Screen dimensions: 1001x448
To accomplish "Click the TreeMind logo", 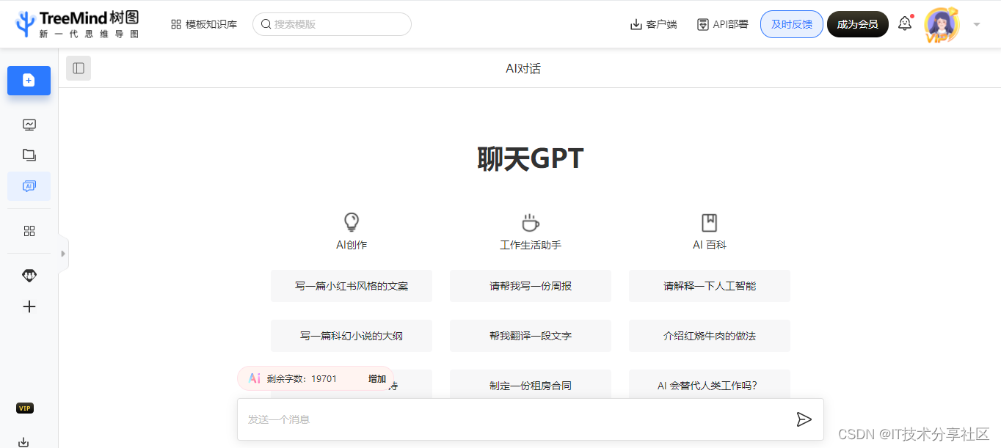I will [77, 24].
